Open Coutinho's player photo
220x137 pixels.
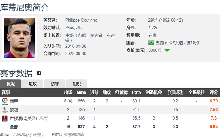point(20,38)
